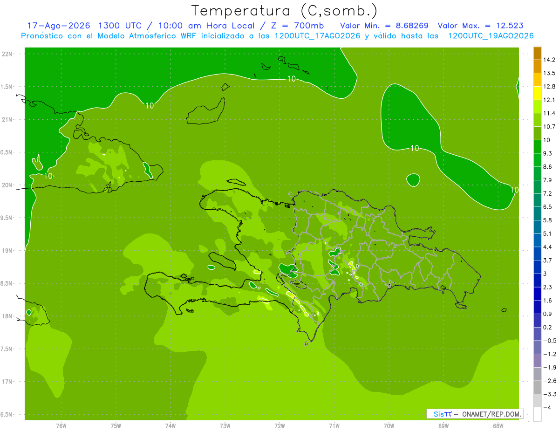Screen dimensions: 559x432
Task: Click the '6.5' colorbar value
Action: pos(548,207)
